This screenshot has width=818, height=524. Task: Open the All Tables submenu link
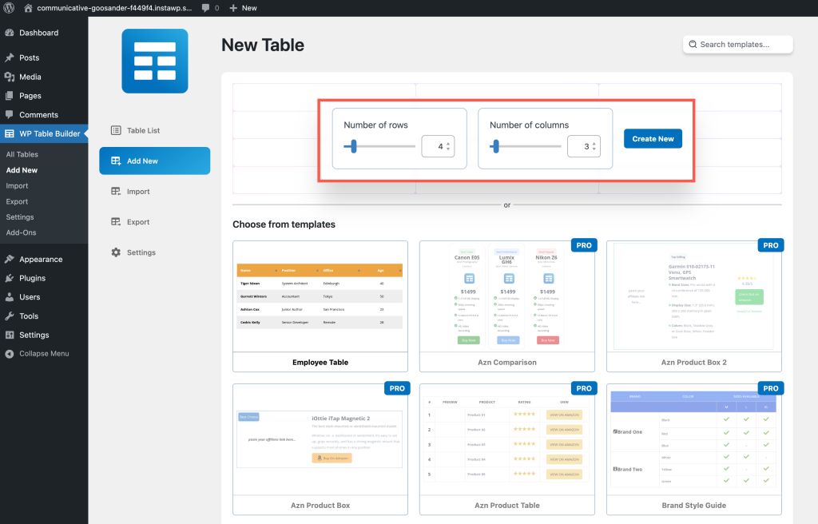pos(22,155)
